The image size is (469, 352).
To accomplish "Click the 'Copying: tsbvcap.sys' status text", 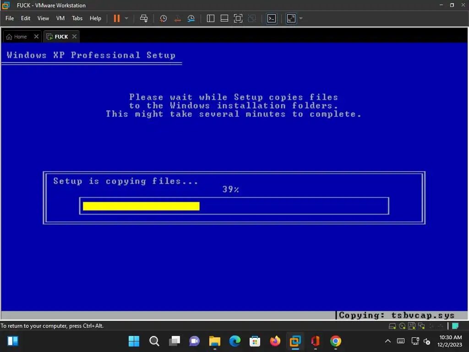I will [397, 315].
